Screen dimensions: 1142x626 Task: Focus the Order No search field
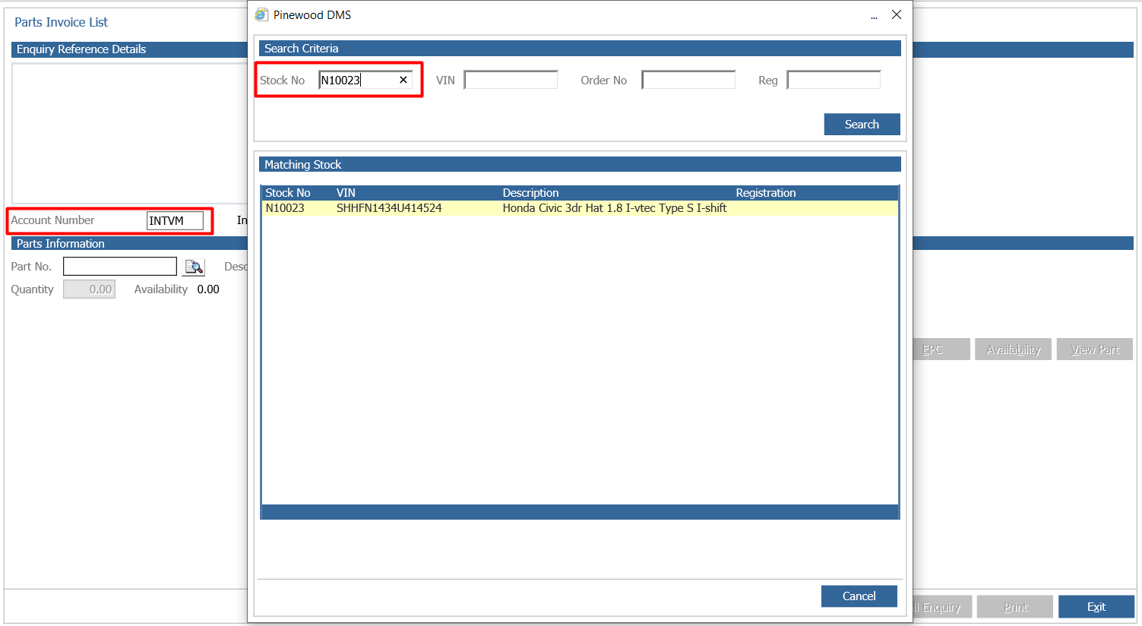(688, 80)
